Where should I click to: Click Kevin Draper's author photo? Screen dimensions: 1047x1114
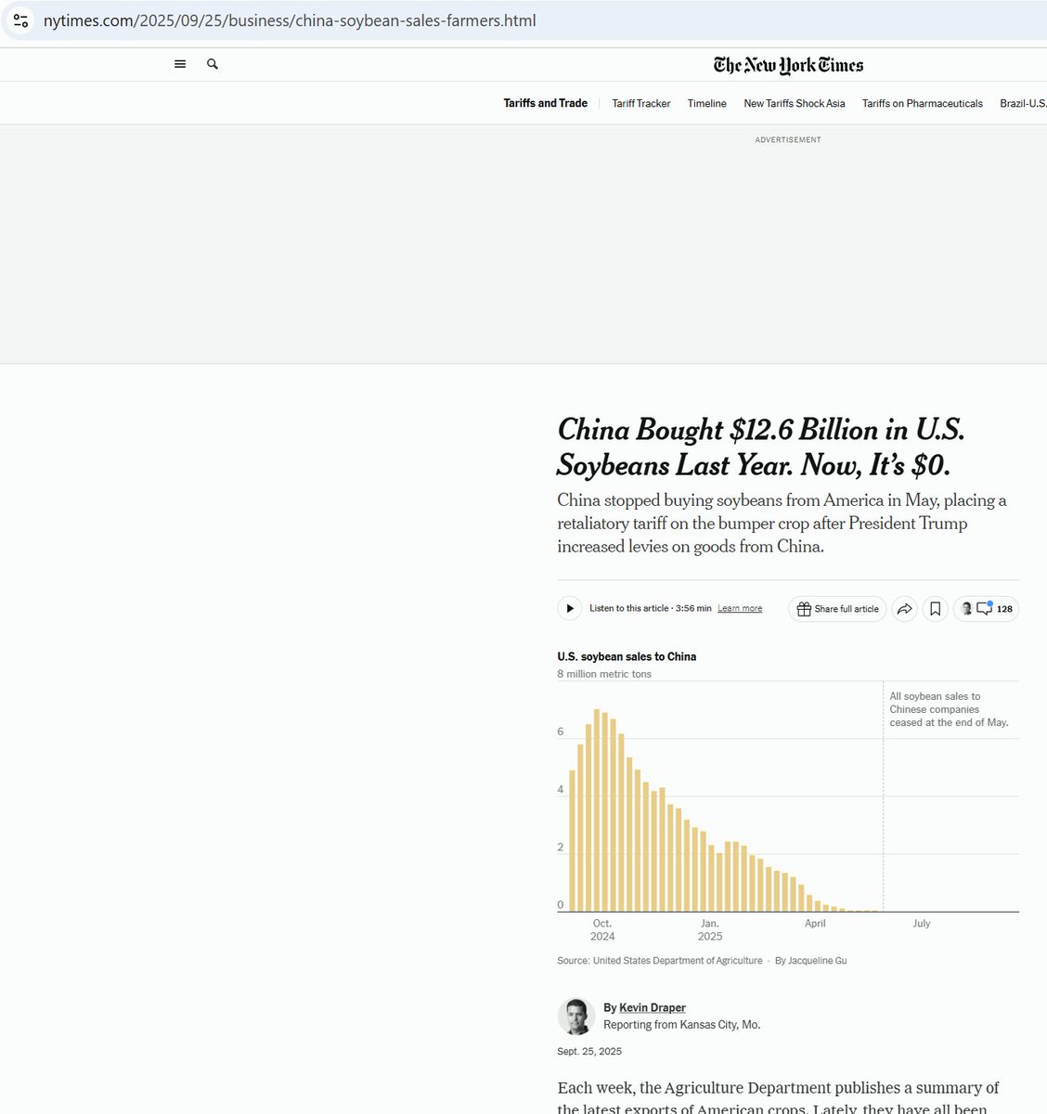point(575,1017)
